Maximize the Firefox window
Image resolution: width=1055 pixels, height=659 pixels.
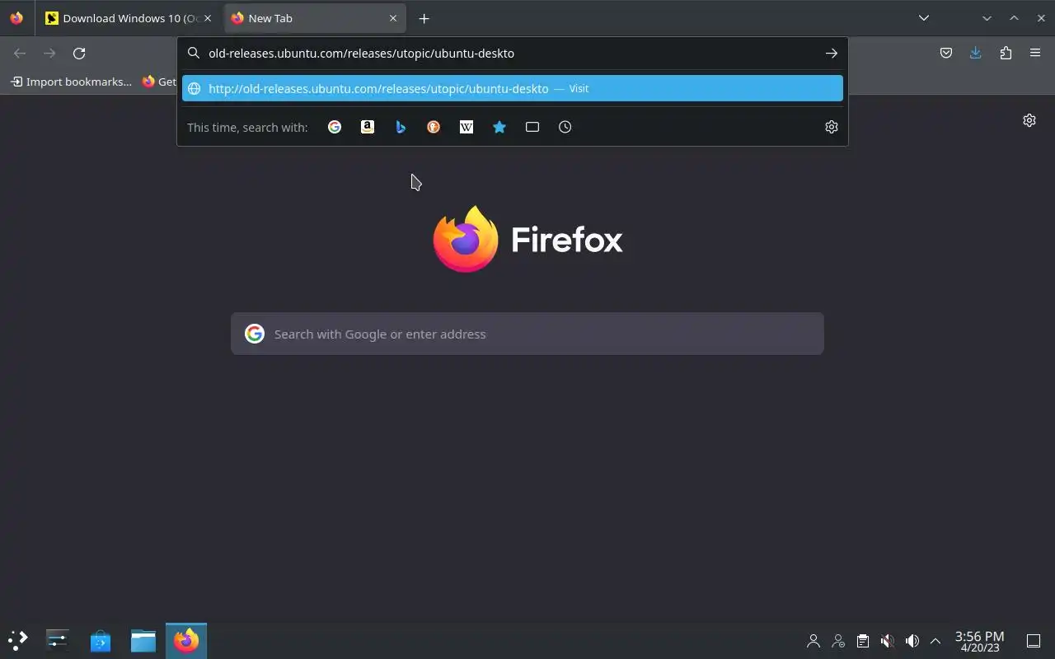click(x=1014, y=18)
